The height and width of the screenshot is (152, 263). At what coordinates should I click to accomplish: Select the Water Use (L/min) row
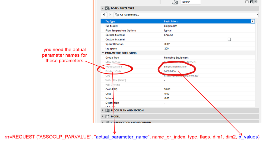(178, 80)
